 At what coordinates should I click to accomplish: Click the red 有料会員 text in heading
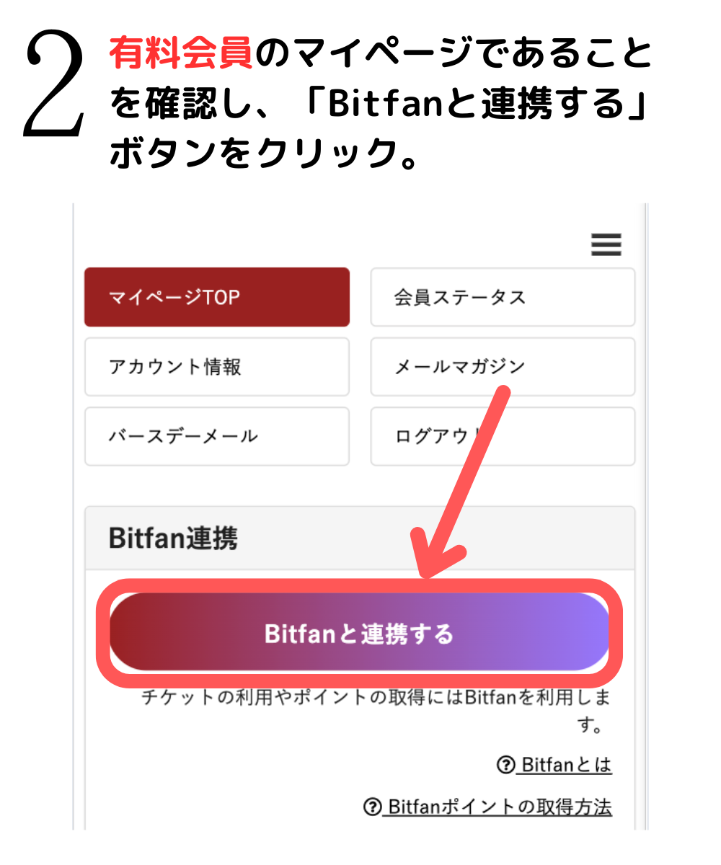coord(182,55)
